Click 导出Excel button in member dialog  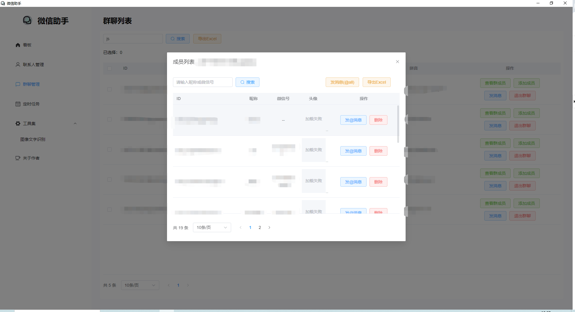tap(376, 82)
